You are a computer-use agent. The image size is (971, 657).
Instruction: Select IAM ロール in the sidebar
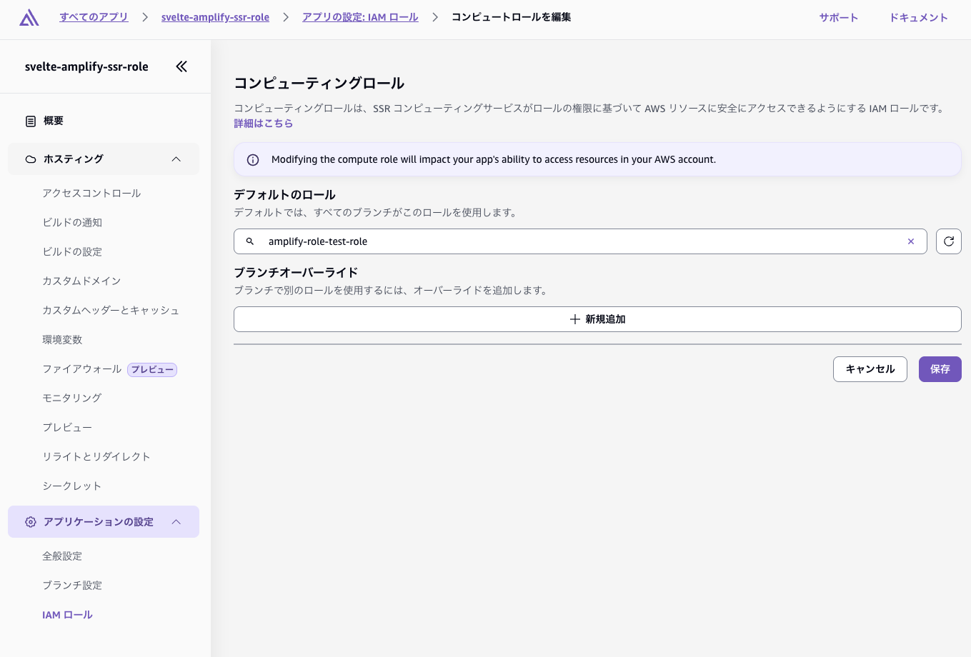point(67,615)
